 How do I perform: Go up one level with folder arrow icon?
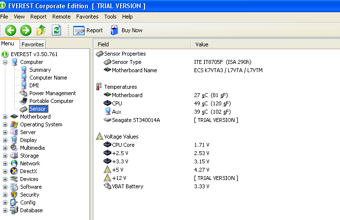coord(41,30)
